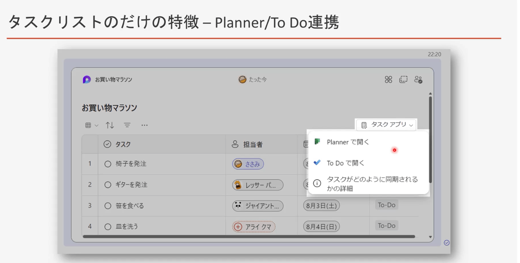
Task: Open the more options ellipsis
Action: tap(144, 125)
